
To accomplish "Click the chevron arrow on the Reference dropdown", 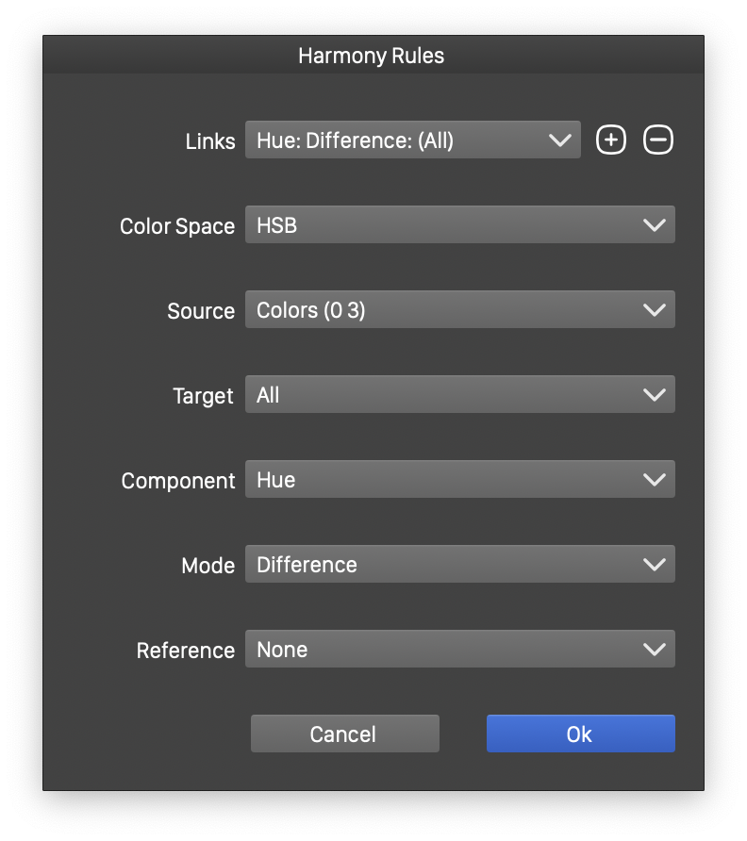I will point(654,650).
